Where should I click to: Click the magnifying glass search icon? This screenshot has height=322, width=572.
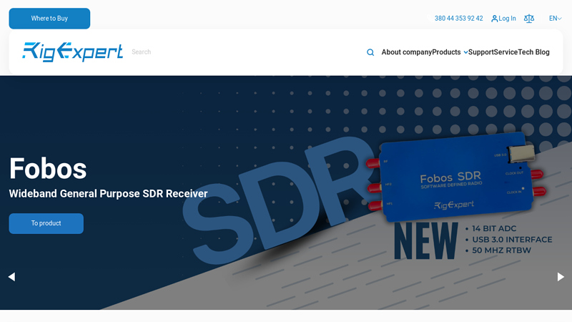click(x=370, y=52)
